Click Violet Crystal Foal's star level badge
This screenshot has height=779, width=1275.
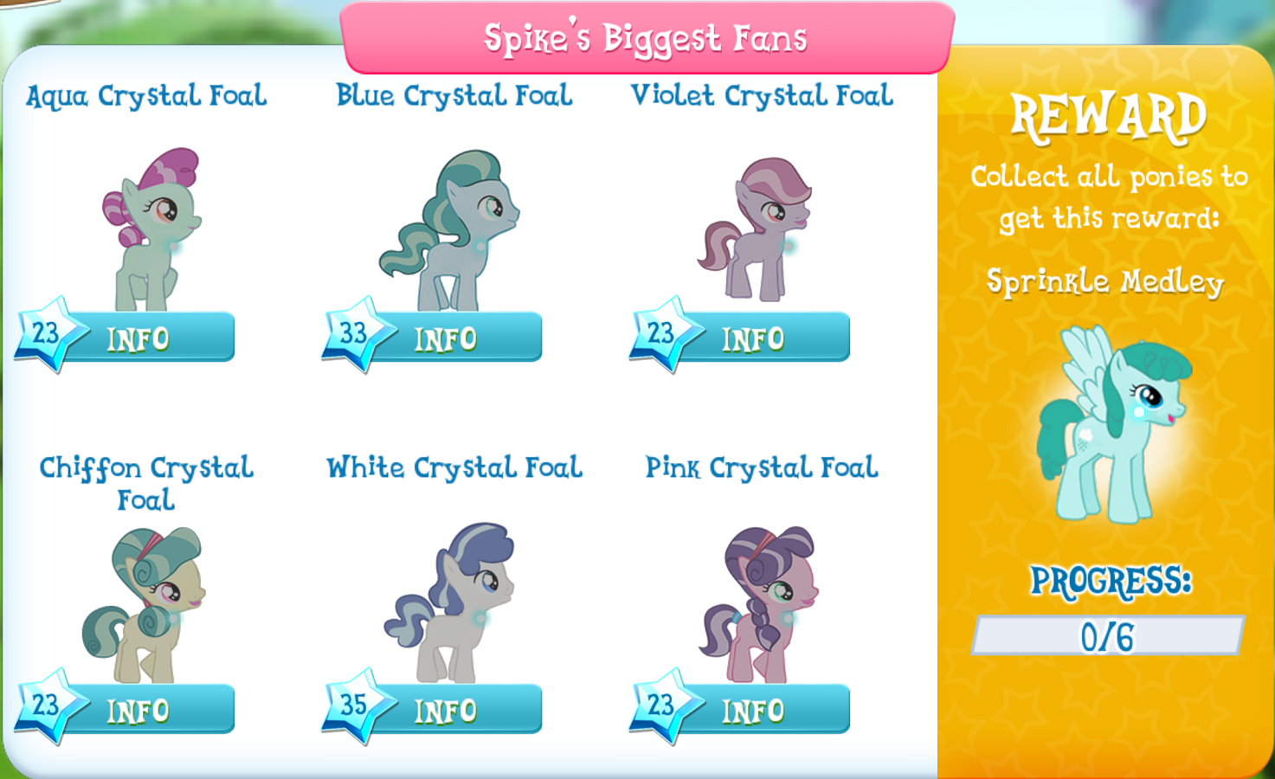660,333
